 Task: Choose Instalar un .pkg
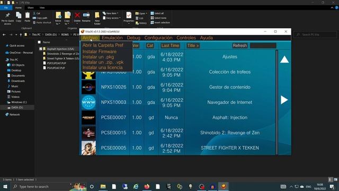[98, 57]
